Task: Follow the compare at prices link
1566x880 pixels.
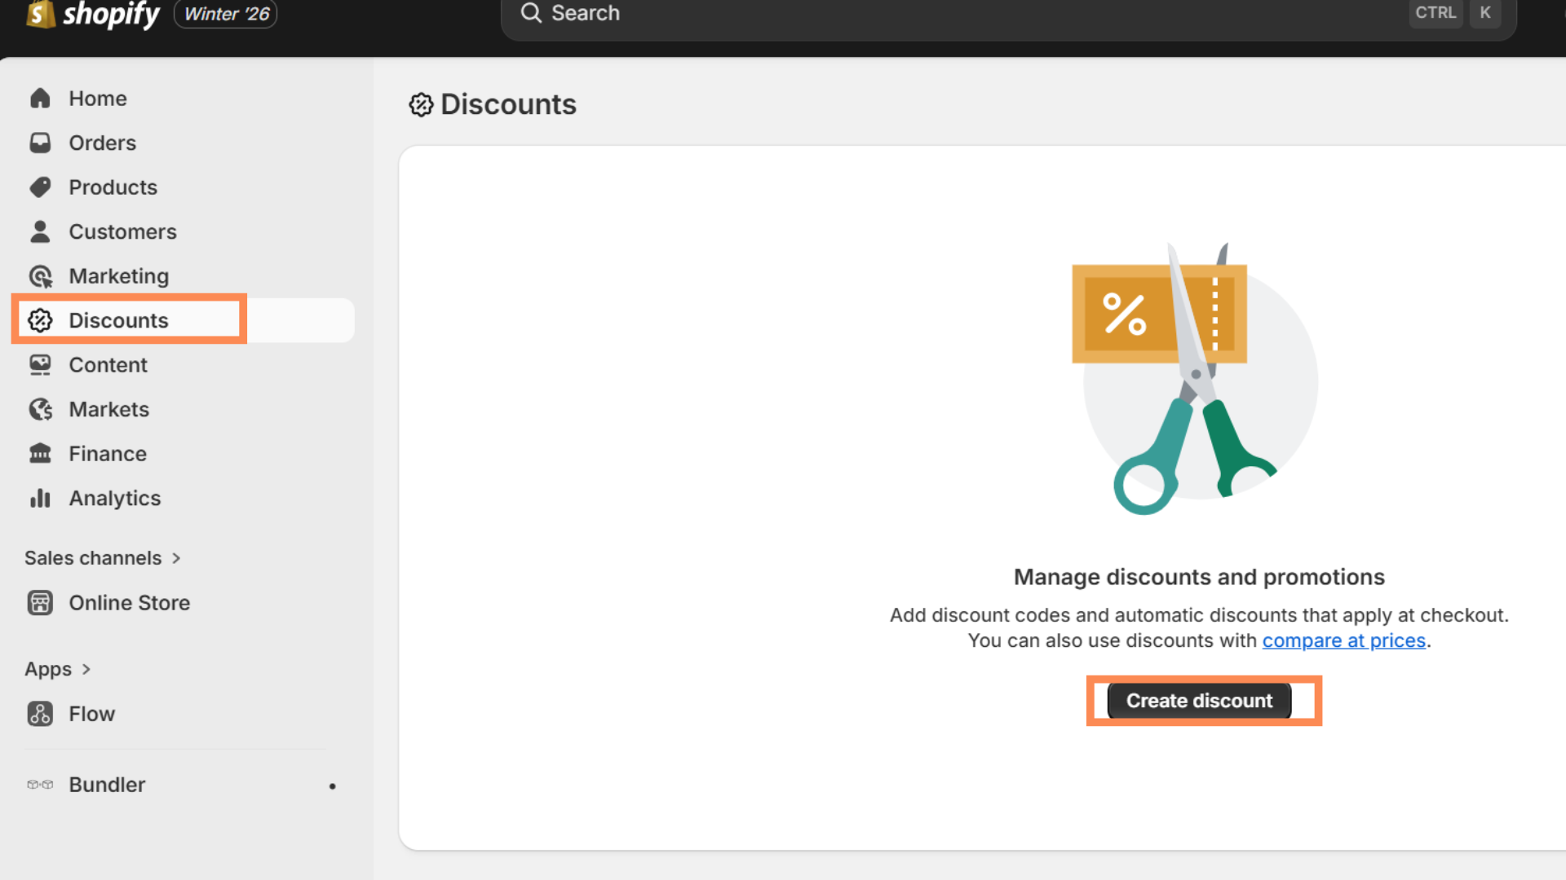Action: pyautogui.click(x=1343, y=640)
